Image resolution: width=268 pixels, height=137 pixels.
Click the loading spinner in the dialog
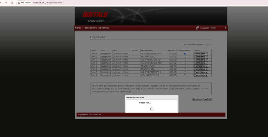(x=152, y=109)
